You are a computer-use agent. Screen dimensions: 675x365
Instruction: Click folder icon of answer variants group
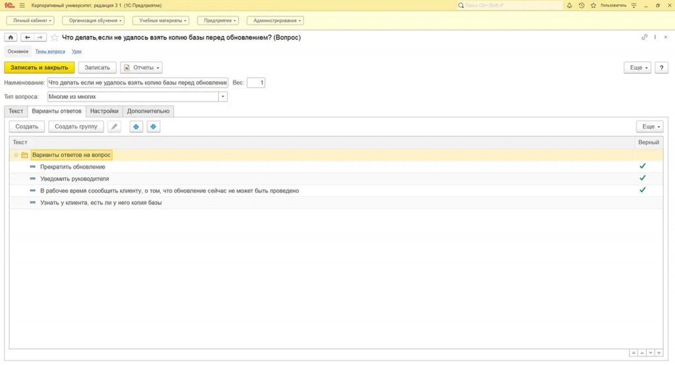point(24,155)
